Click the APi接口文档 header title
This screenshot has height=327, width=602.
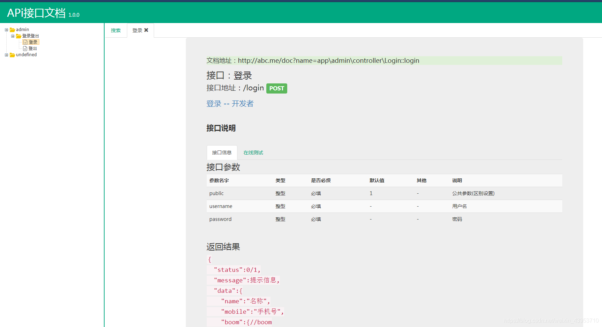point(36,13)
